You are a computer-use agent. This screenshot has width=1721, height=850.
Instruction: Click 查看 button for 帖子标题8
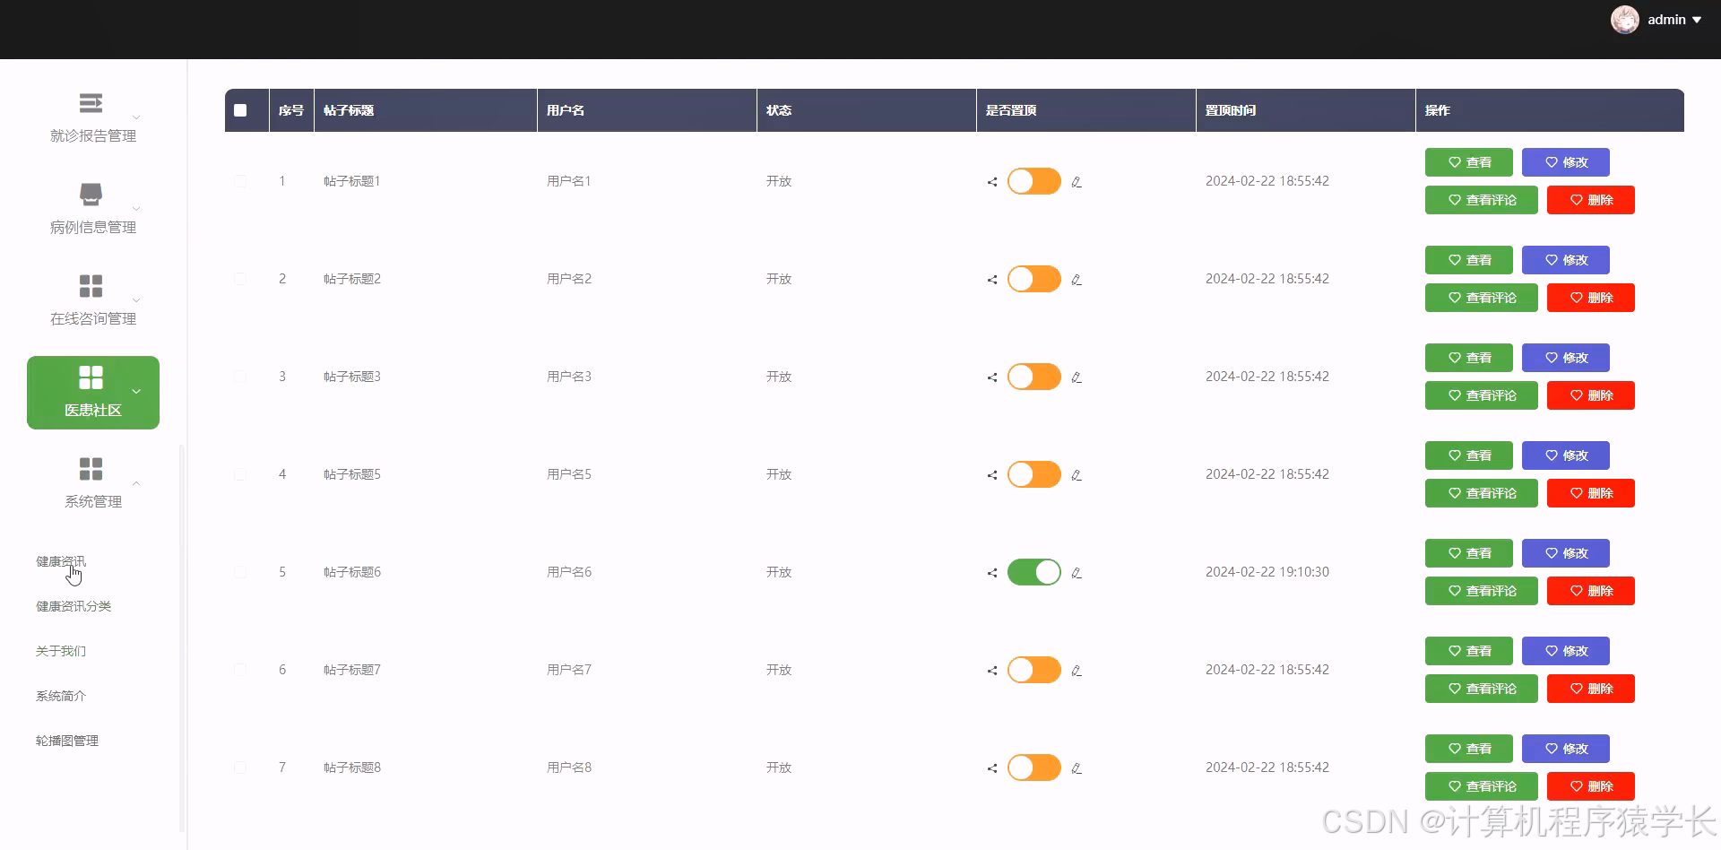(x=1469, y=749)
